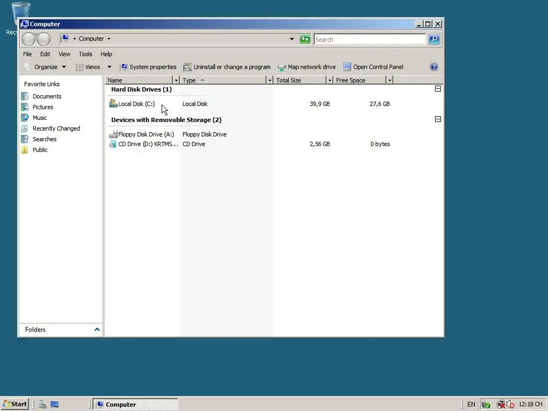The width and height of the screenshot is (548, 411).
Task: Click the 0 bytes free space value
Action: (x=380, y=144)
